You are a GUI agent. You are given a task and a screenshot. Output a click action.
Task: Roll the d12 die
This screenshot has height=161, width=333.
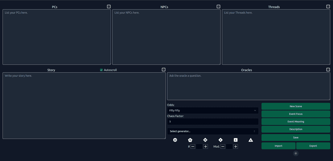190,140
